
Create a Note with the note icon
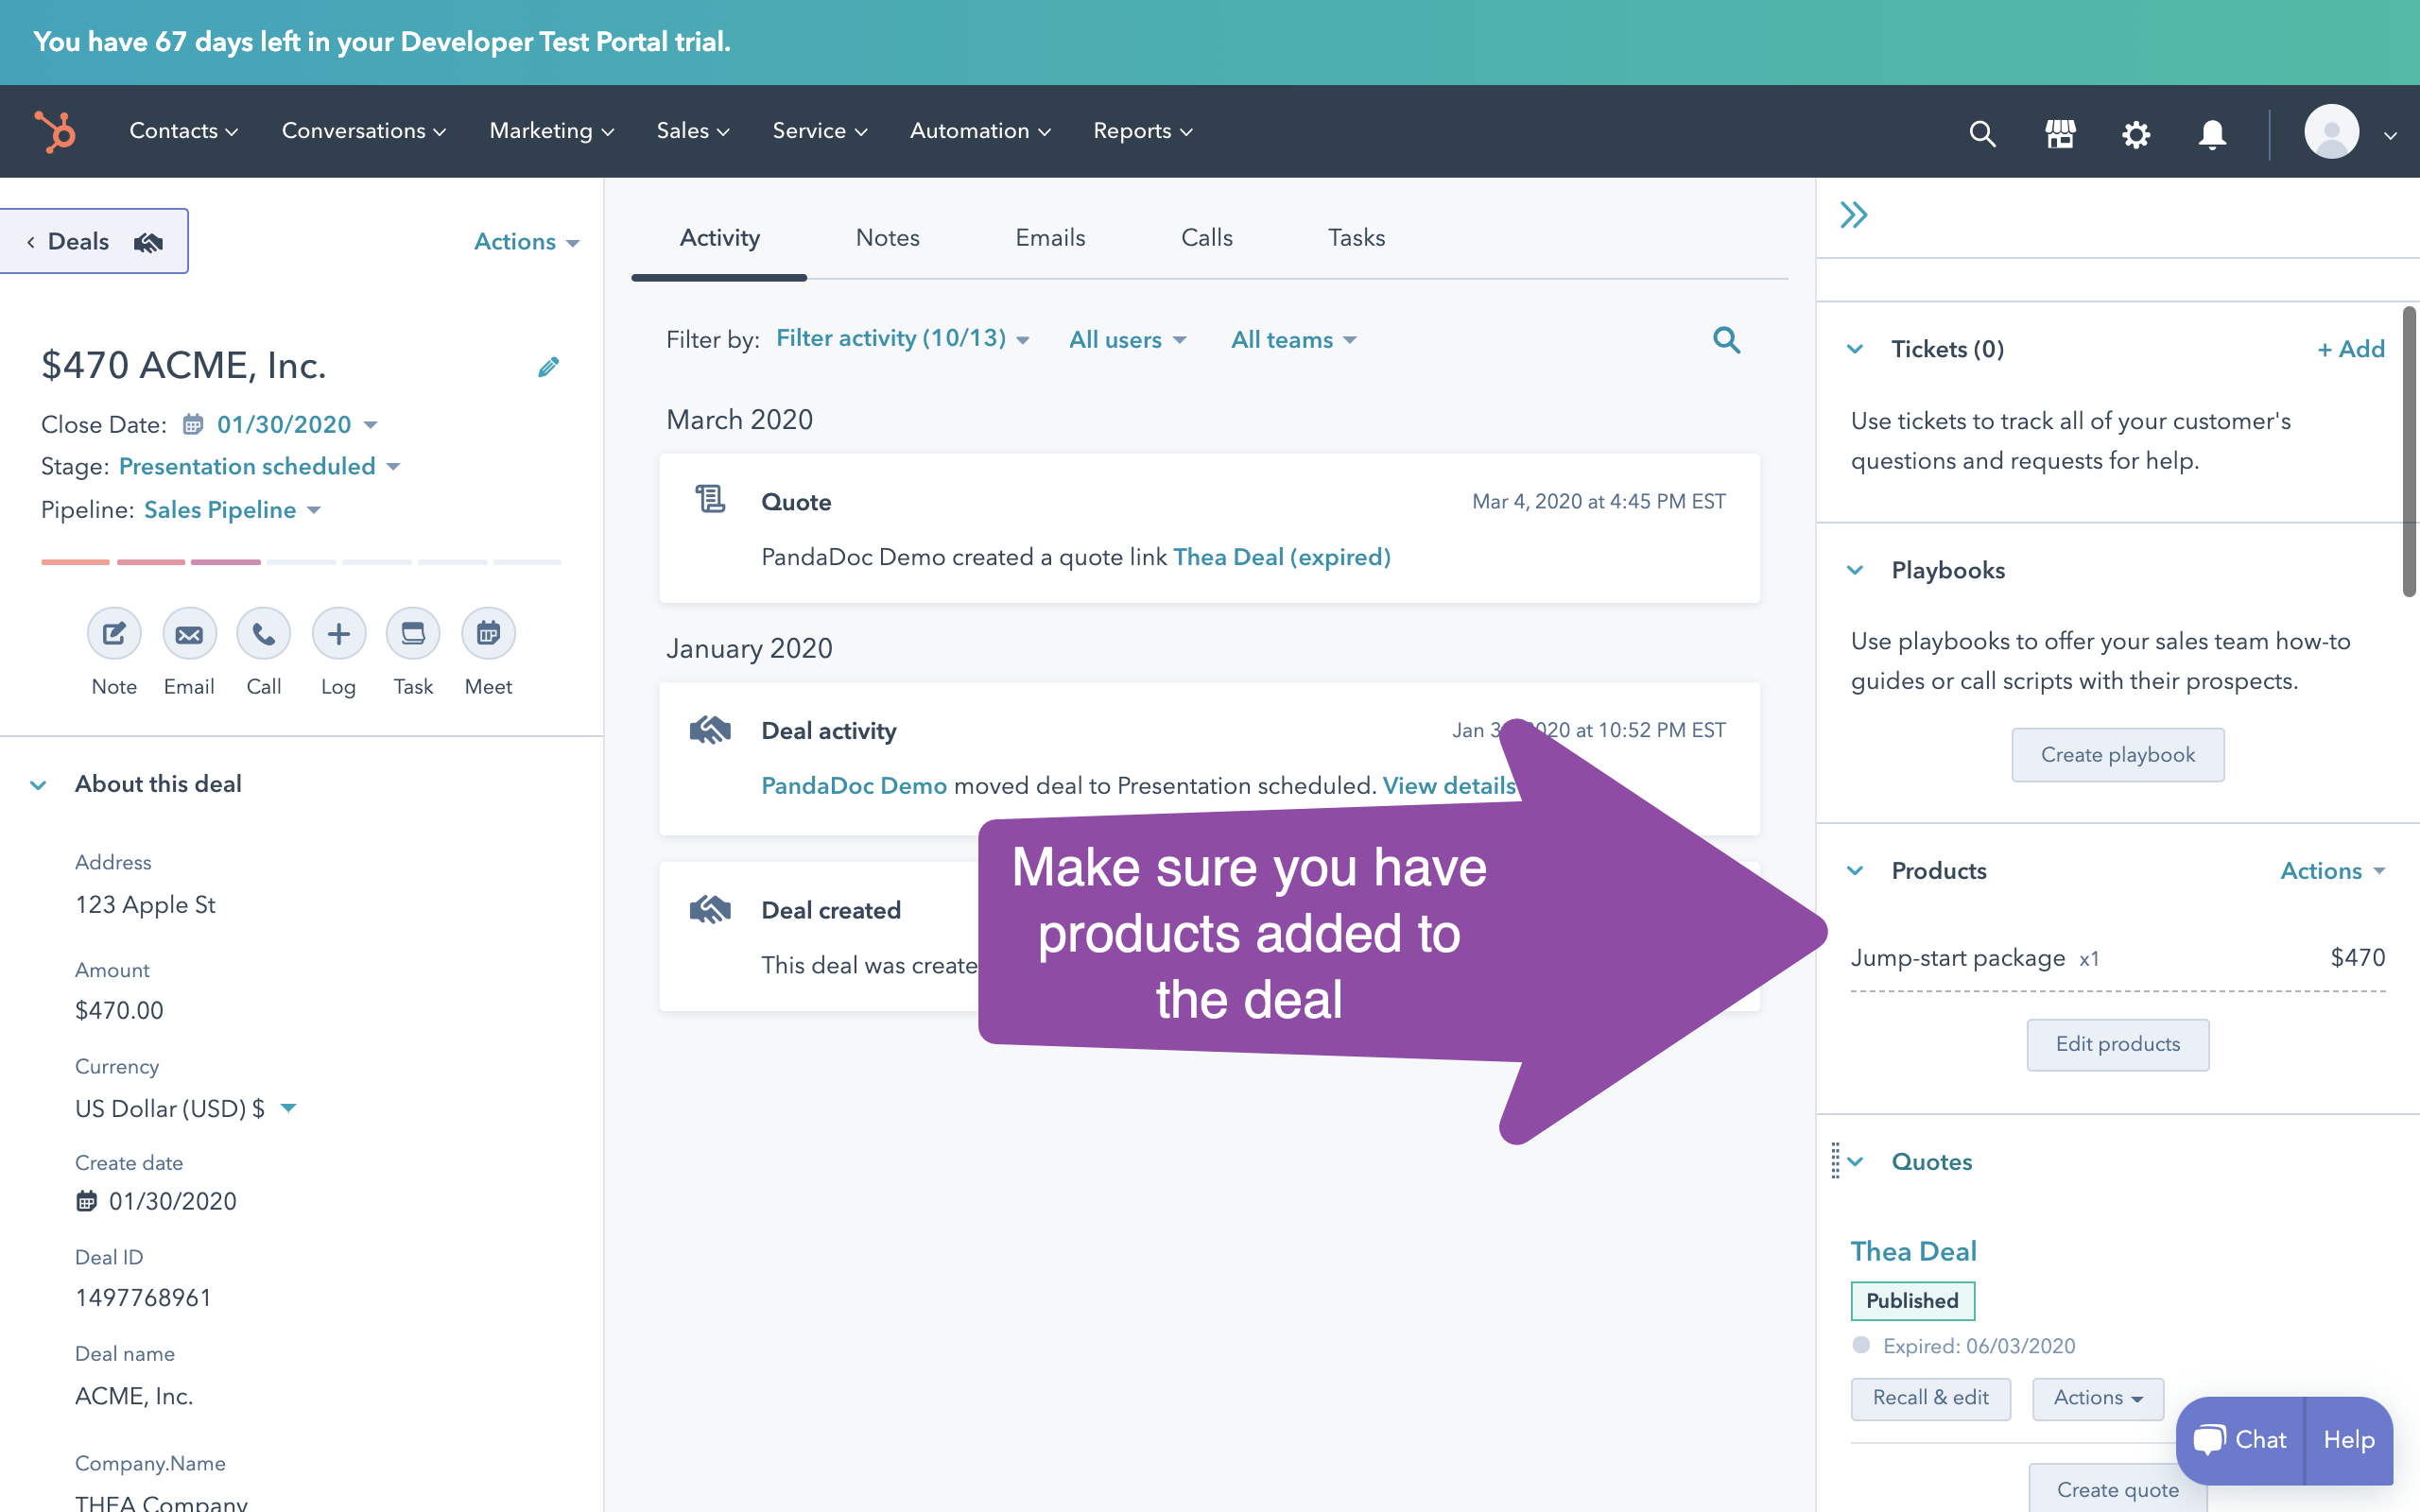pos(114,634)
